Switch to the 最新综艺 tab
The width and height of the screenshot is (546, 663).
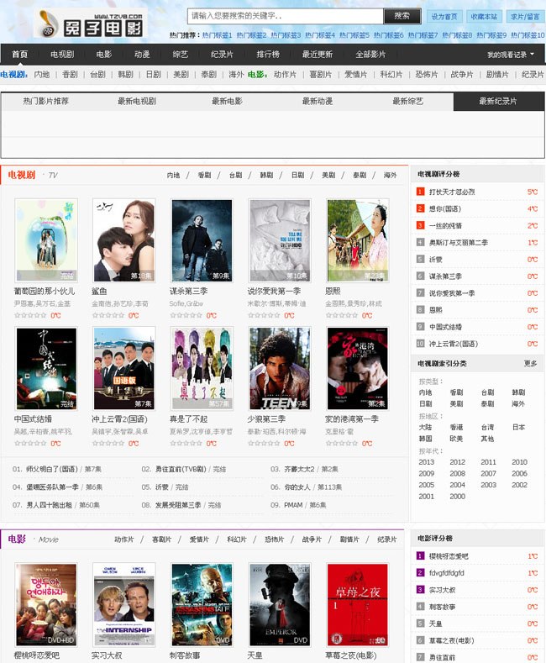tap(407, 102)
